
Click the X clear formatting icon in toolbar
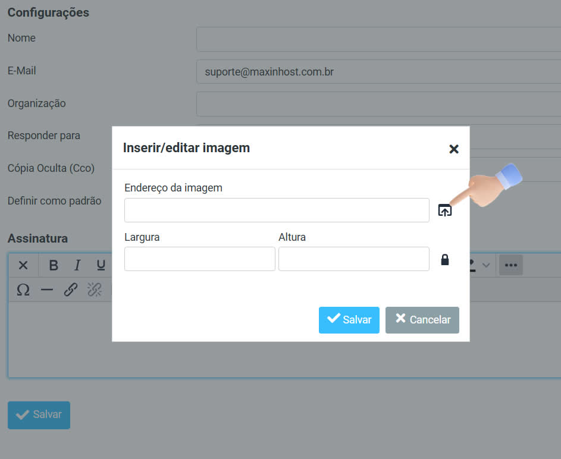[x=23, y=265]
